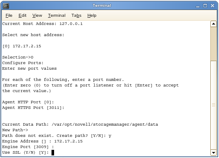Click the Terminal title bar text
219x158 pixels.
tap(102, 6)
